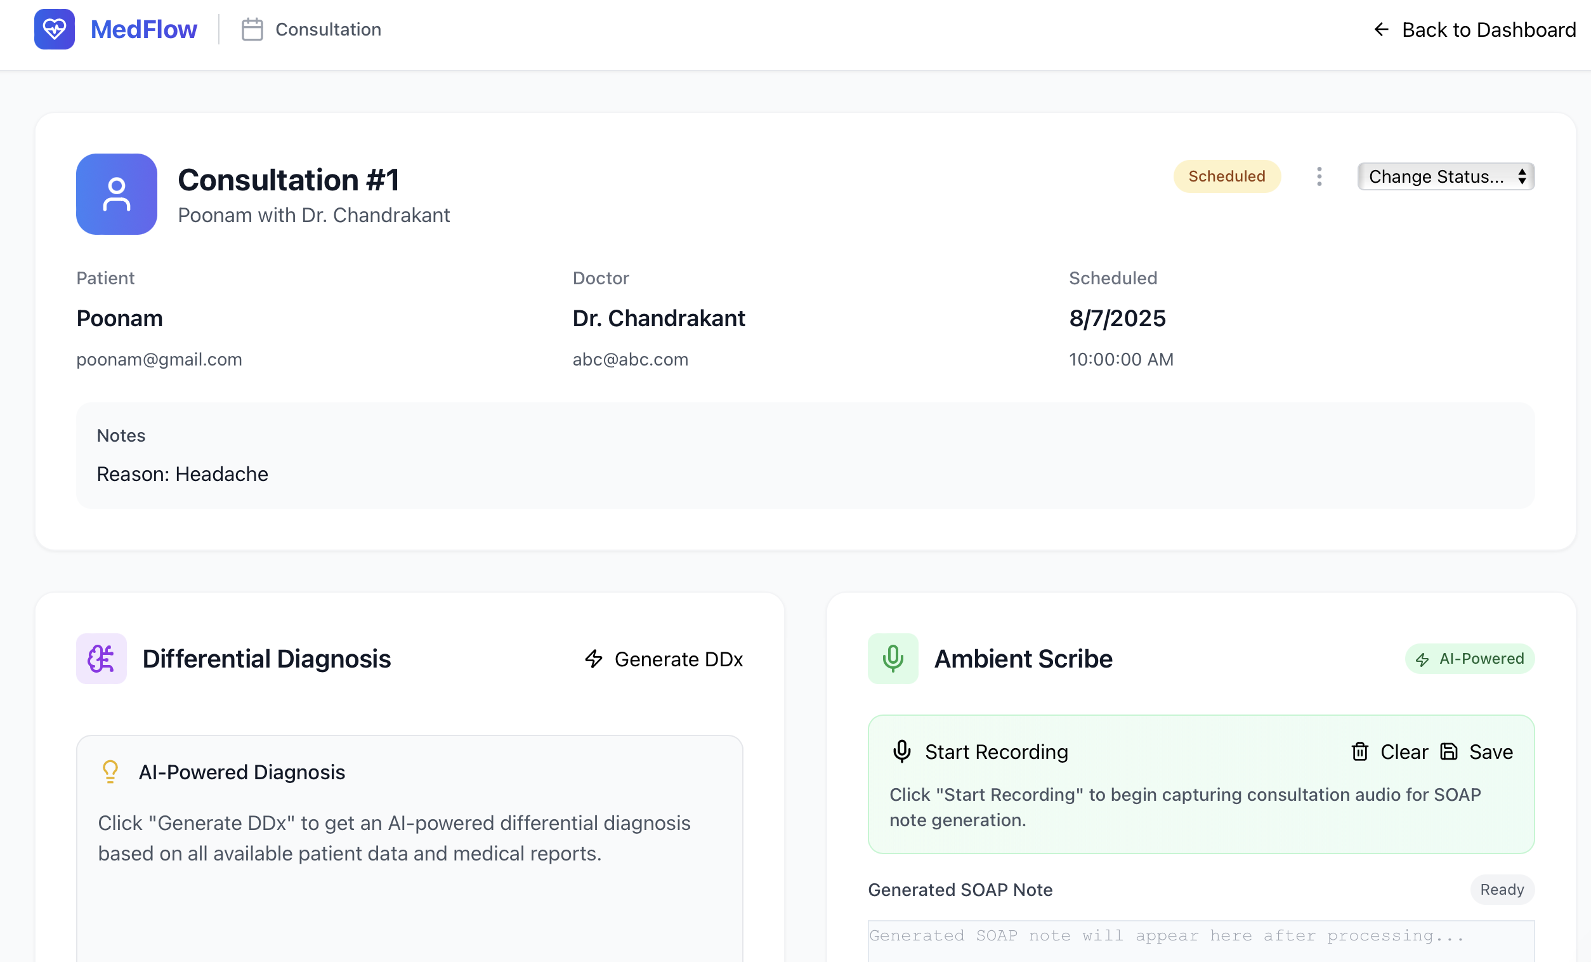Click the floppy disk Save icon
1591x962 pixels.
click(x=1449, y=751)
